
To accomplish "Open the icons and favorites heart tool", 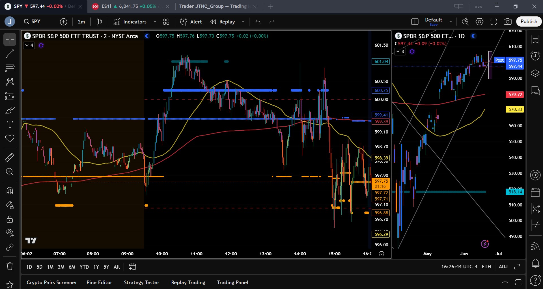I will pyautogui.click(x=10, y=138).
